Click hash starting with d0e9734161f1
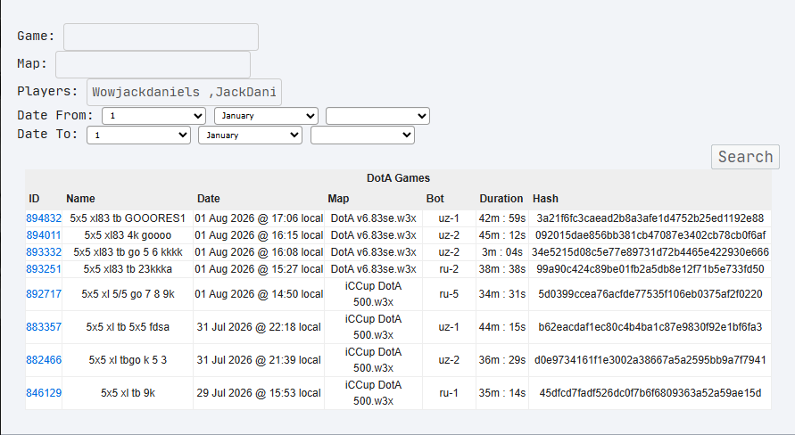The width and height of the screenshot is (795, 435). pos(650,360)
